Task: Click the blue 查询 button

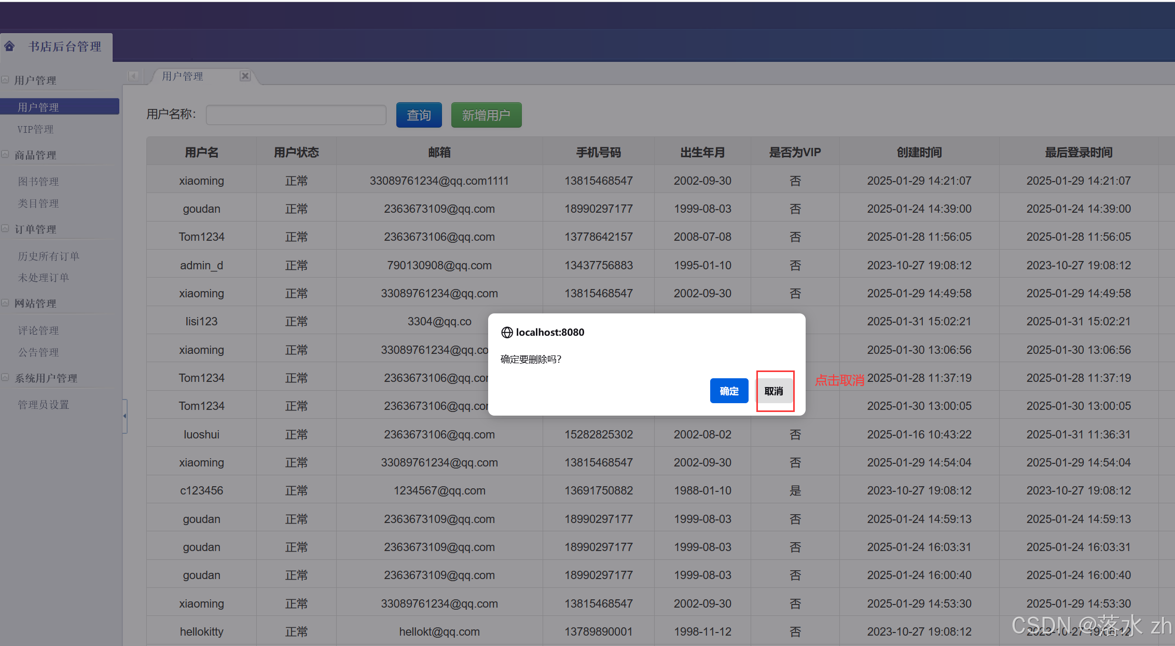Action: pos(419,115)
